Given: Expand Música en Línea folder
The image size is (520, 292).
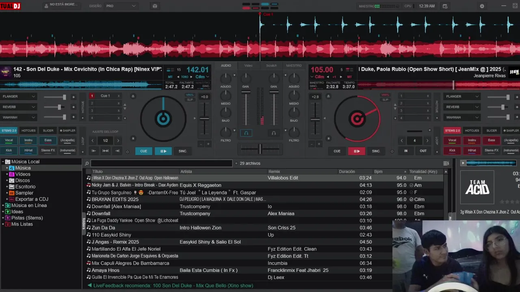Looking at the screenshot, I should click(x=3, y=206).
